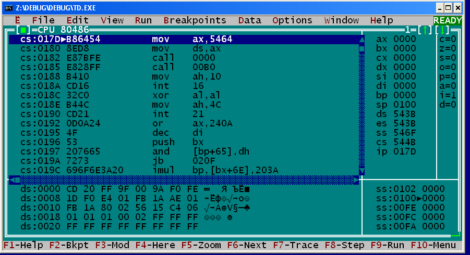
Task: Click the code pane scroll-down arrow
Action: click(362, 171)
